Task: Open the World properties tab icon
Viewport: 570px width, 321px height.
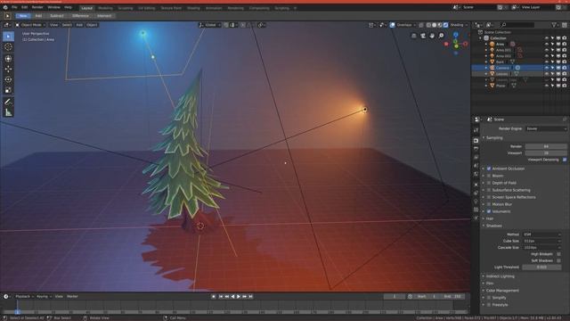Action: (x=476, y=174)
